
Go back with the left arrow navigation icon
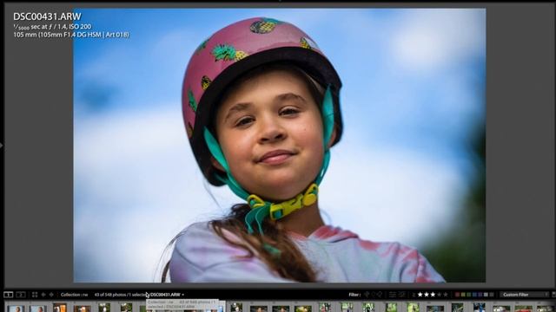click(43, 295)
